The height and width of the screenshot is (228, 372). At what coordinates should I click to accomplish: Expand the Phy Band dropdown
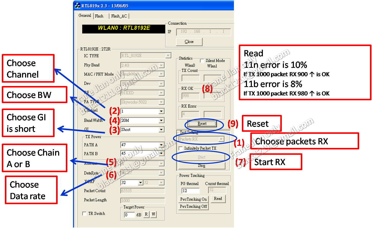point(161,65)
